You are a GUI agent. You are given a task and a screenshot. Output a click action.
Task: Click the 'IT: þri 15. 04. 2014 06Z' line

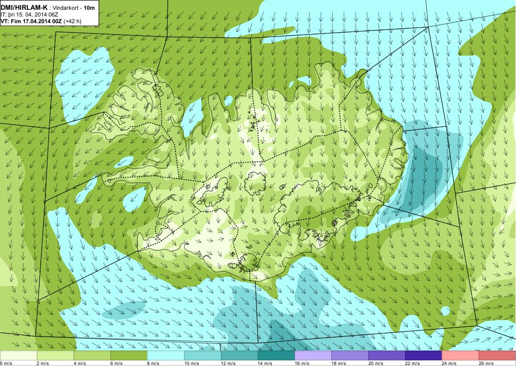pyautogui.click(x=29, y=14)
